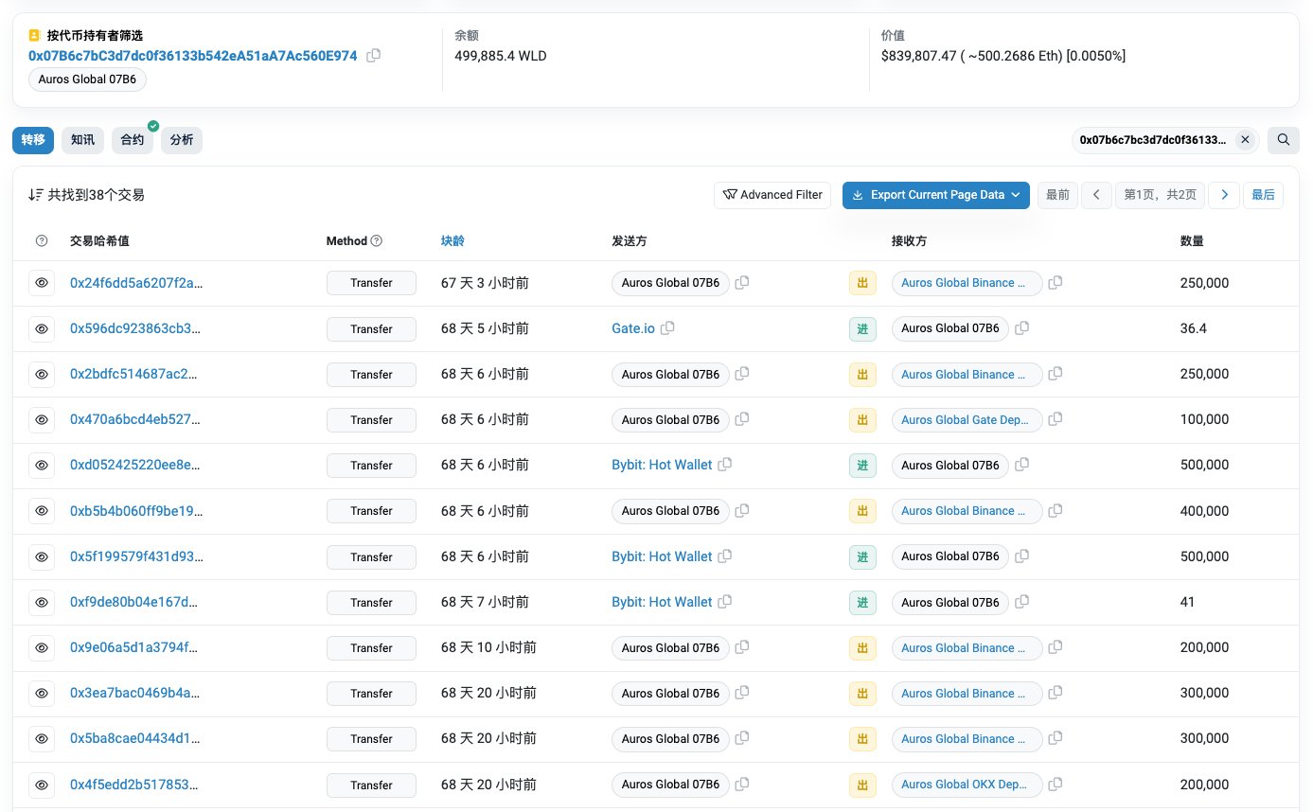Jump to the last page (最后)
Image resolution: width=1313 pixels, height=812 pixels.
pos(1263,195)
